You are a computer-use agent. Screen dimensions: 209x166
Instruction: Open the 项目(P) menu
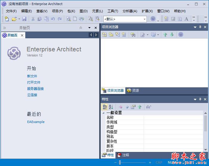57,11
